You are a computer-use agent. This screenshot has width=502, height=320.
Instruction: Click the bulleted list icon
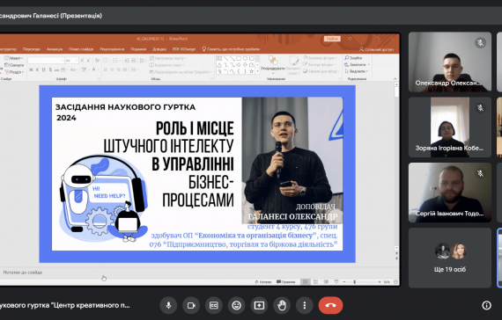click(x=106, y=61)
